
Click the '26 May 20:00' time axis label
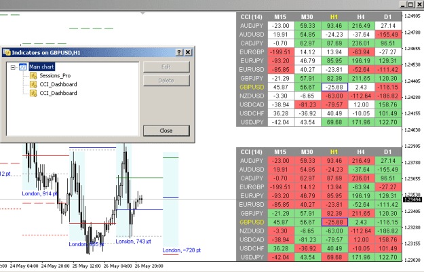pos(149,266)
